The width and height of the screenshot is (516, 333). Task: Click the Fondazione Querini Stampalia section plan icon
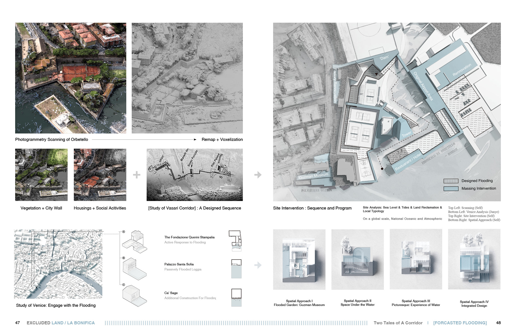pyautogui.click(x=236, y=241)
